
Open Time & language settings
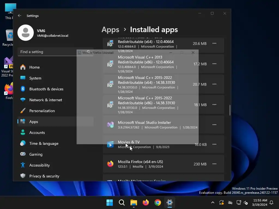pos(56,143)
